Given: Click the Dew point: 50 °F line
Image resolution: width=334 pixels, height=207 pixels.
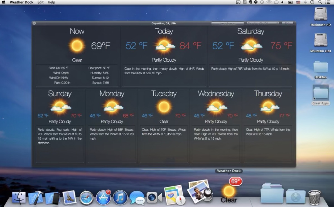Looking at the screenshot, I should [99, 68].
